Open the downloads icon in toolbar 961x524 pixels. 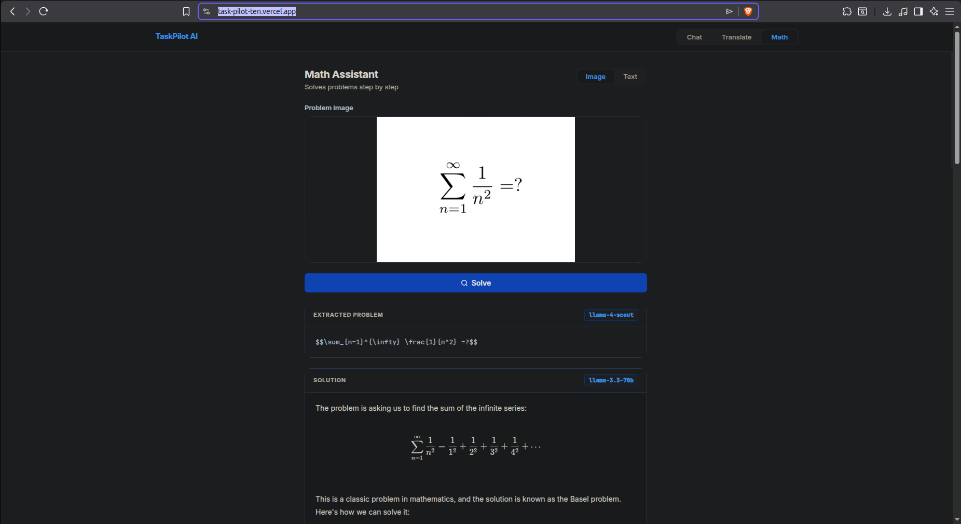887,11
